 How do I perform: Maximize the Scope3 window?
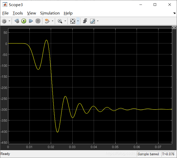155,5
